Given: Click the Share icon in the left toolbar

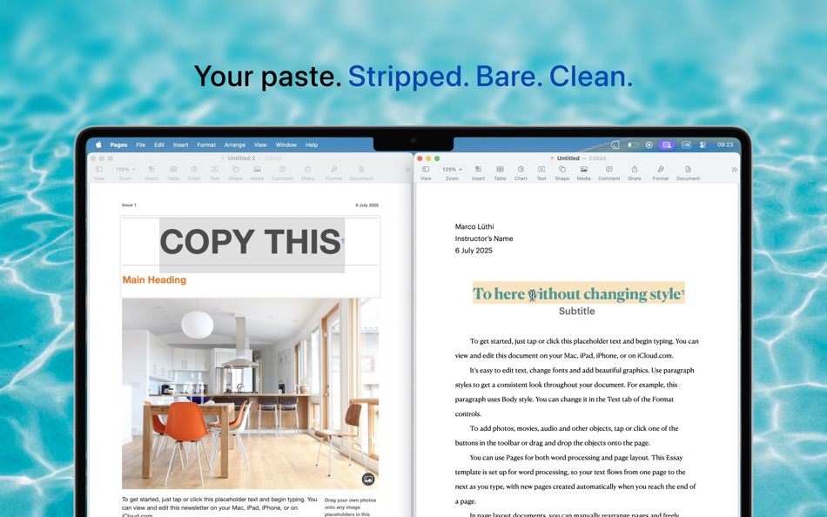Looking at the screenshot, I should pos(307,170).
